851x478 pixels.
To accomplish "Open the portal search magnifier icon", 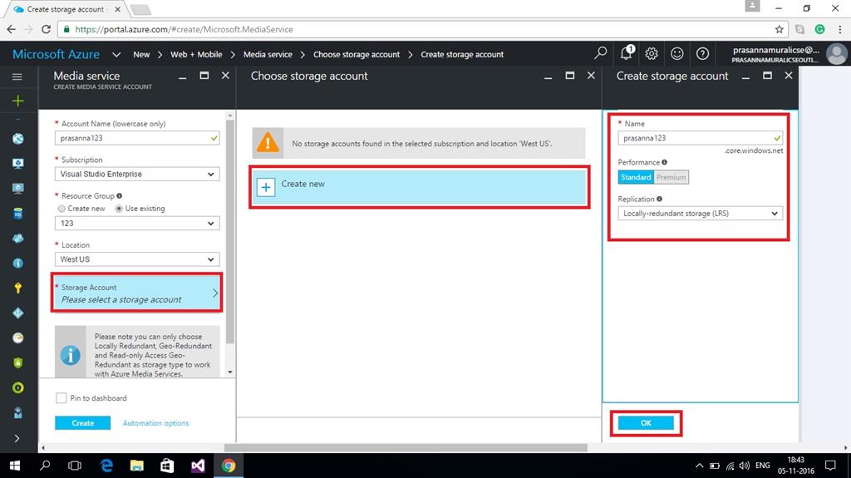I will [600, 53].
